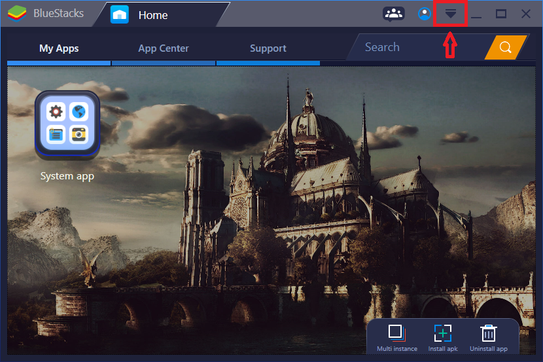Click the BlueStacks logo icon
Viewport: 543px width, 362px height.
click(17, 14)
